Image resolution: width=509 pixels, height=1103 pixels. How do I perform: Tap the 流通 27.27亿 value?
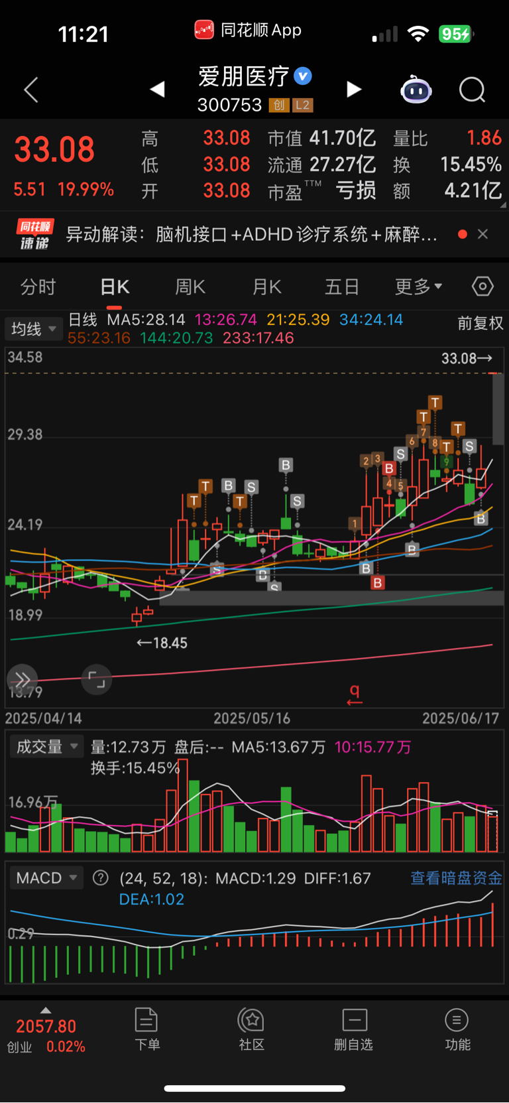(x=322, y=164)
